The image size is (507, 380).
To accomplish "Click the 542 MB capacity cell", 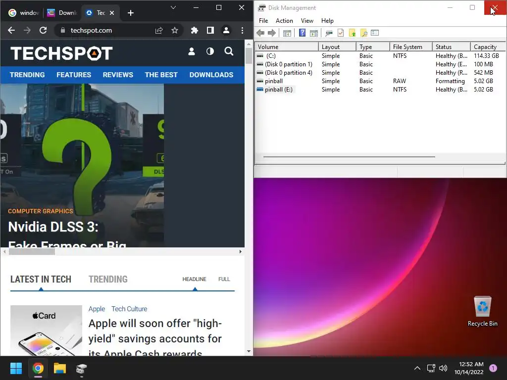I will (x=483, y=73).
